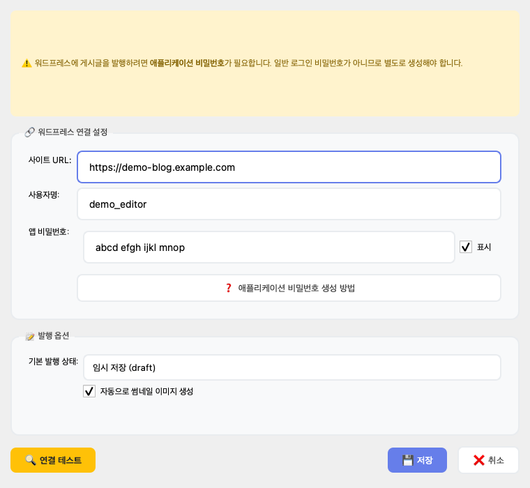The width and height of the screenshot is (530, 488).
Task: Click the memo icon beside 발행 옵션
Action: click(x=30, y=336)
